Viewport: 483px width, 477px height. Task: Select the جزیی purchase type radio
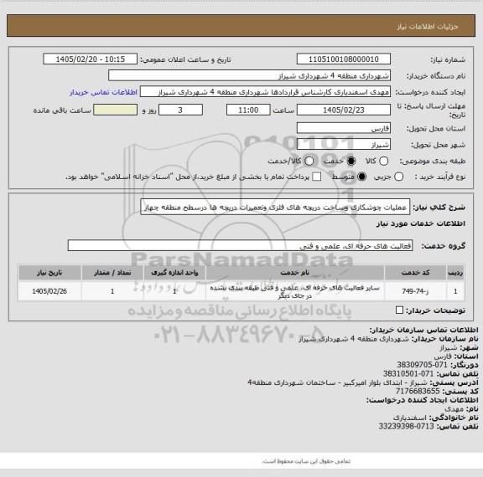(x=399, y=177)
